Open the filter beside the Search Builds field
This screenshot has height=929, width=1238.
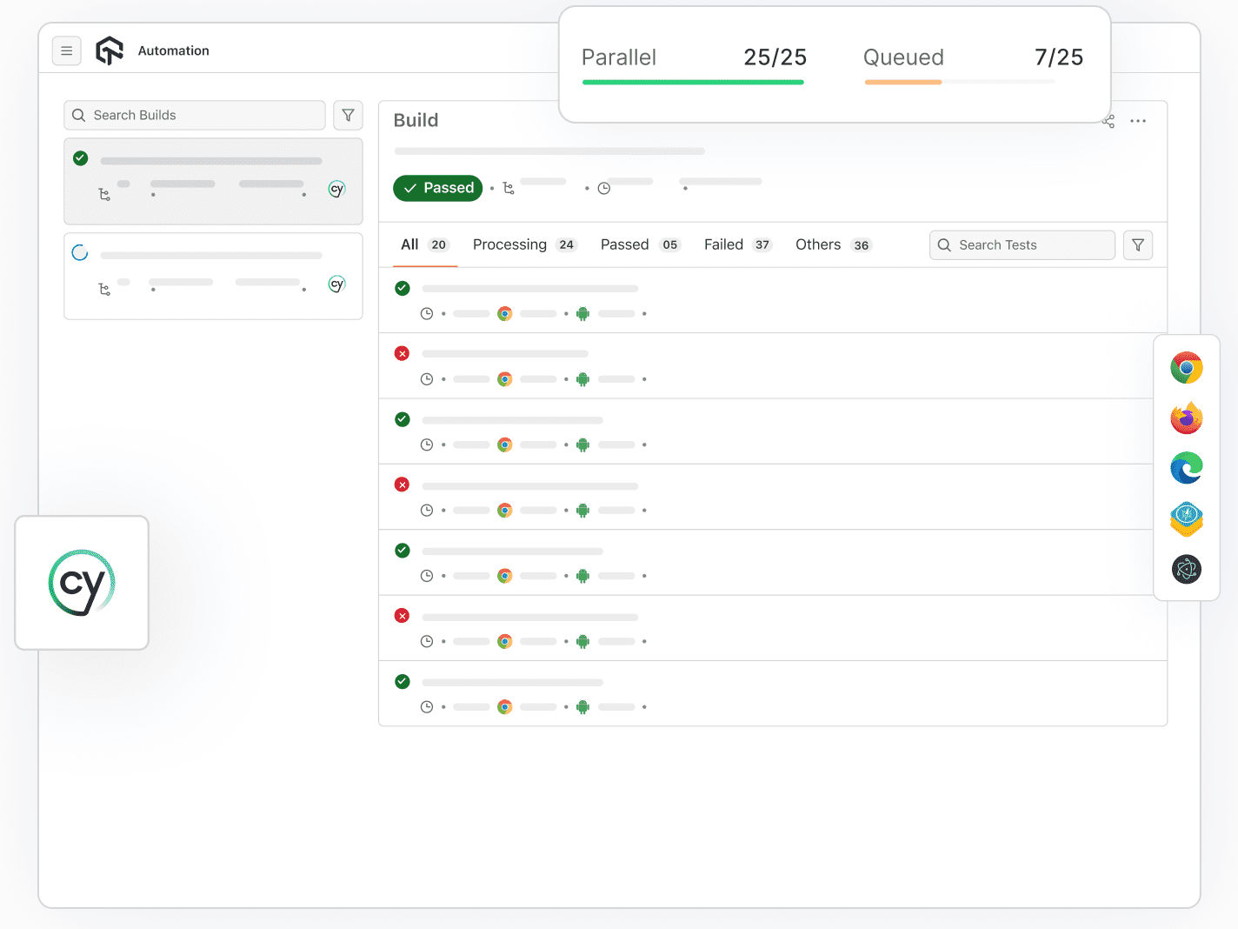click(x=348, y=115)
